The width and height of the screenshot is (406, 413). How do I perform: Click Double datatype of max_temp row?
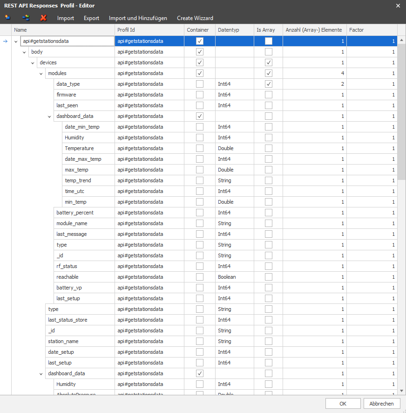pos(235,170)
